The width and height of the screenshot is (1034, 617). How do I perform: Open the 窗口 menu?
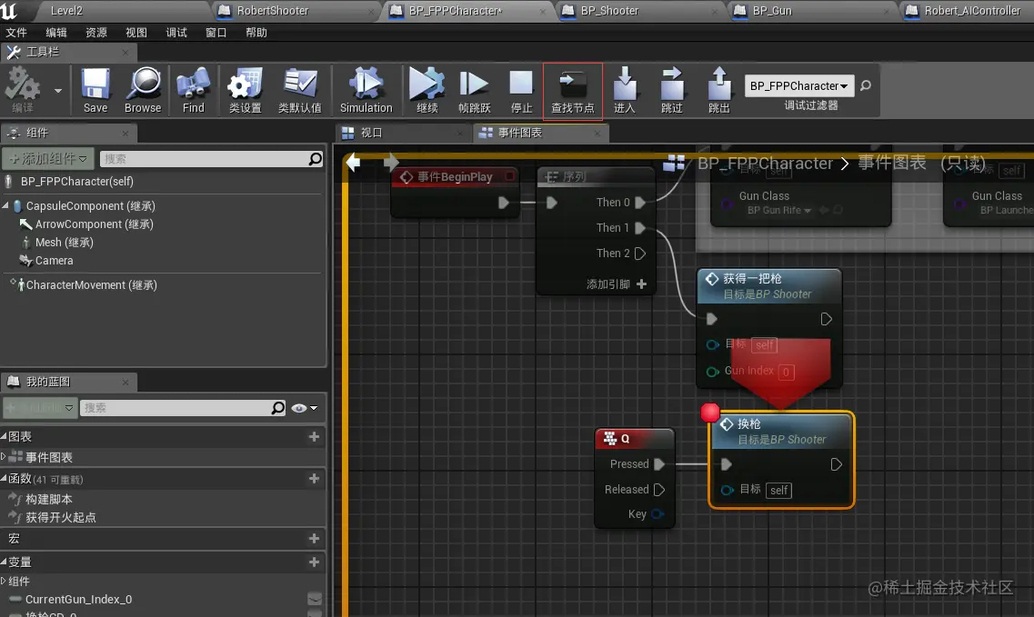[x=216, y=33]
